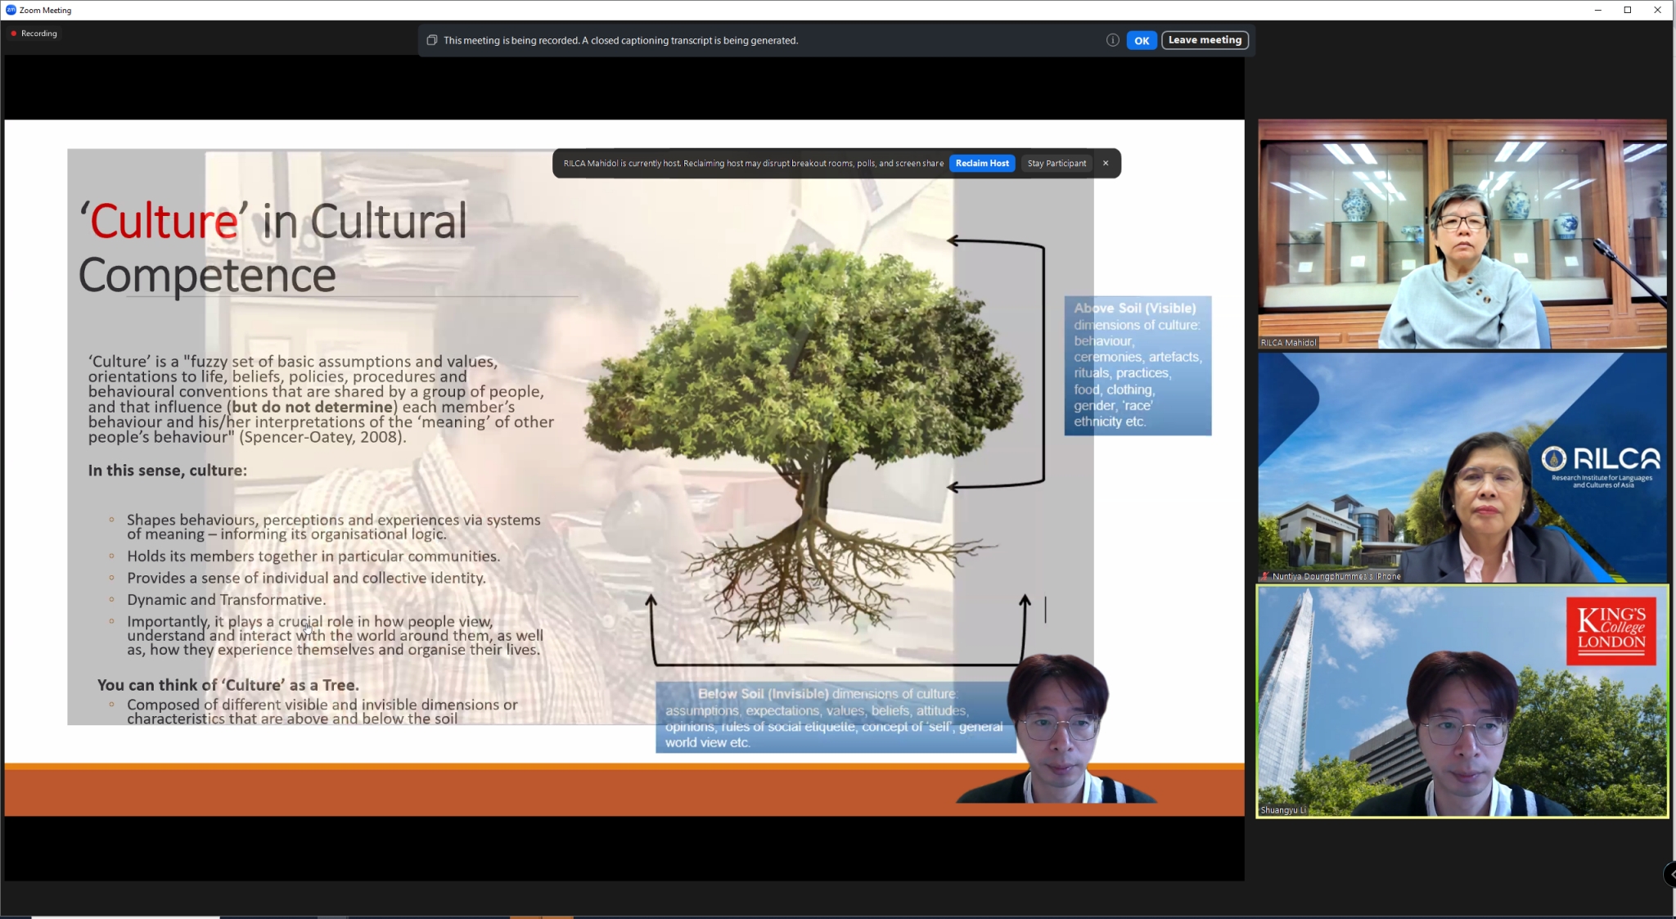The width and height of the screenshot is (1676, 919).
Task: Minimize the Zoom Meeting window
Action: click(x=1597, y=10)
